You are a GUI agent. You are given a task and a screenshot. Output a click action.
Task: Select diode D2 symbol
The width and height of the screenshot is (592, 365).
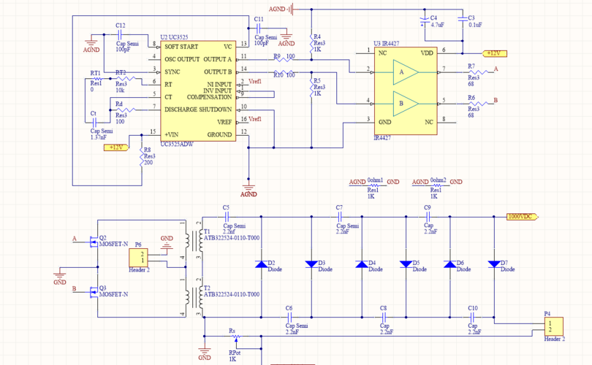pos(261,264)
